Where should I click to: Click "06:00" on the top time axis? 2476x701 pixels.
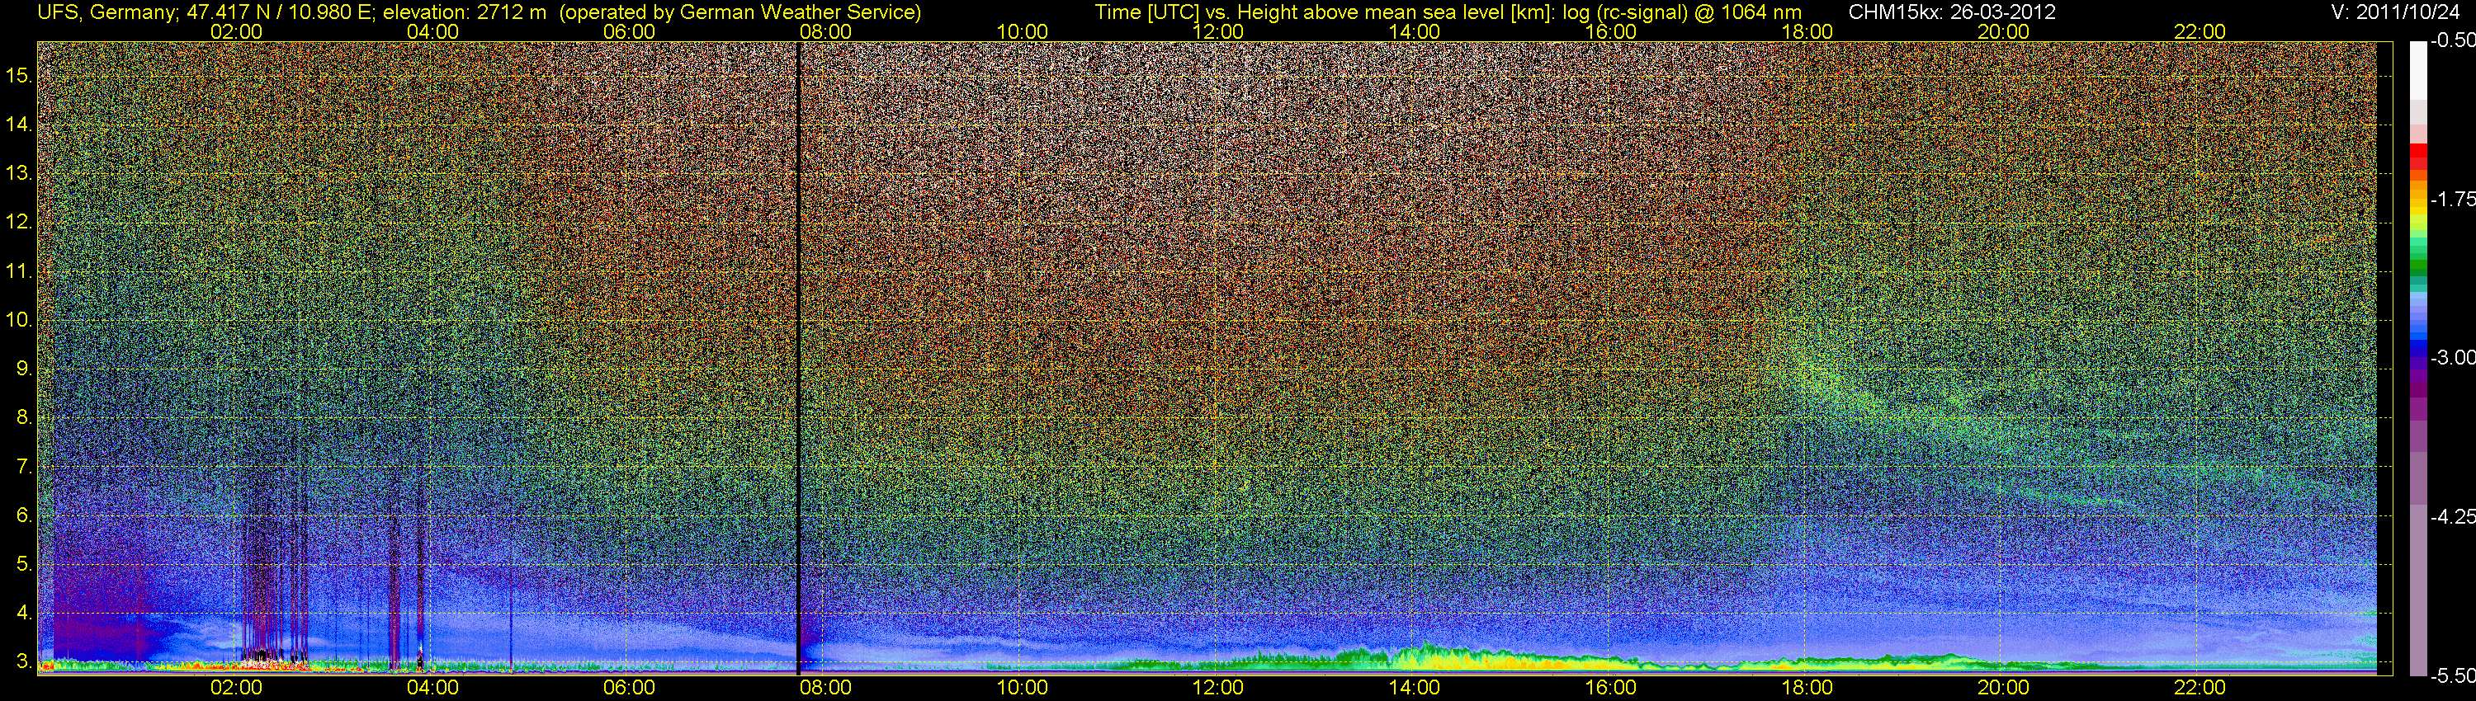pyautogui.click(x=630, y=31)
